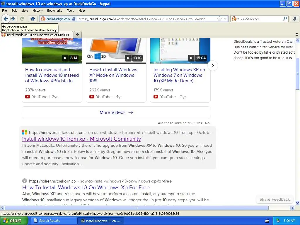This screenshot has width=300, height=225.
Task: Click the YouTube icon under 179K views
Action: (156, 97)
